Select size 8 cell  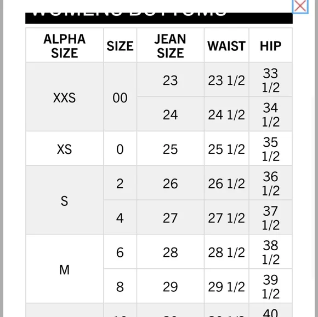tap(120, 286)
